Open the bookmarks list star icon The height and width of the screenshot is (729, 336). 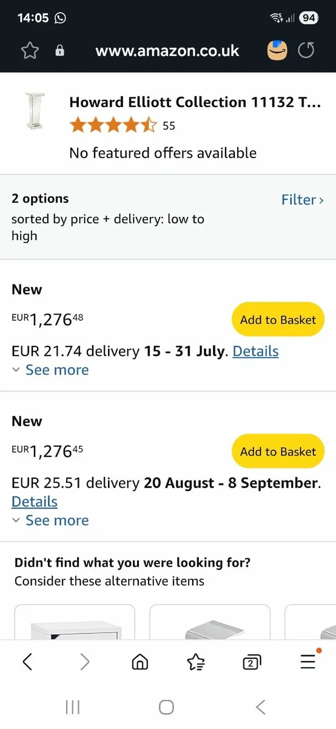[196, 662]
